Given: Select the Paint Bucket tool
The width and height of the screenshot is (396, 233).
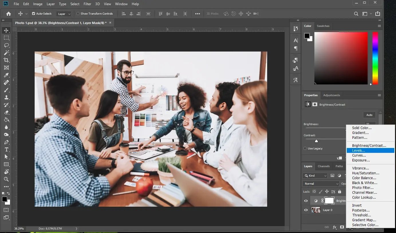Looking at the screenshot, I should [x=6, y=120].
